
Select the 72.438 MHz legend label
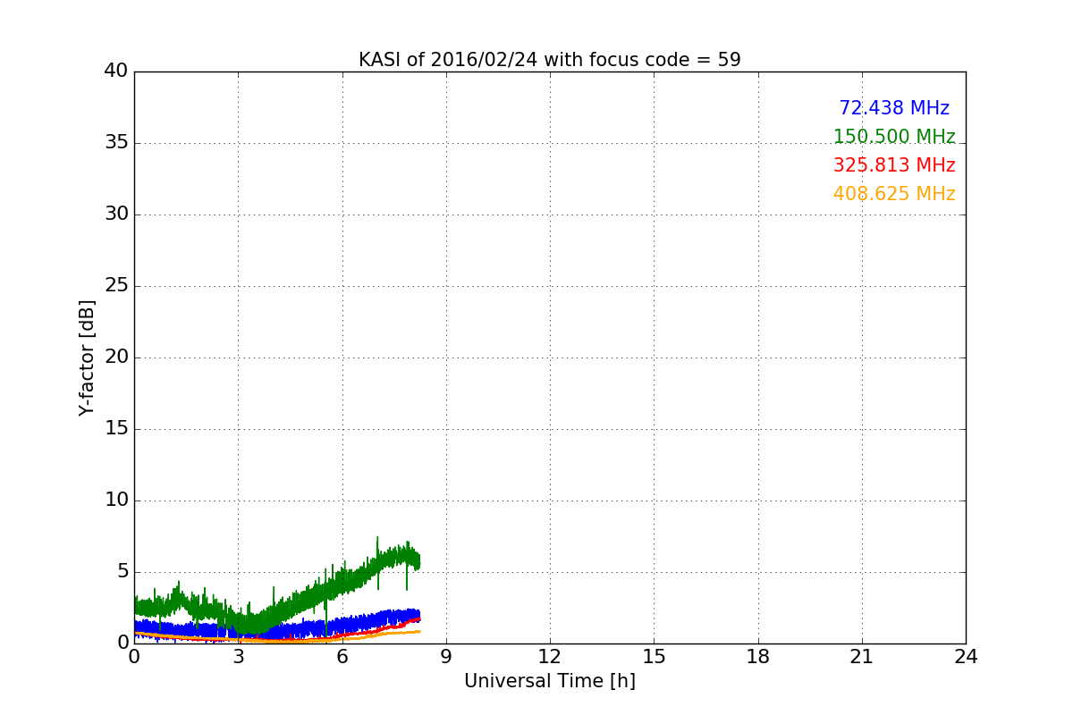tap(894, 108)
